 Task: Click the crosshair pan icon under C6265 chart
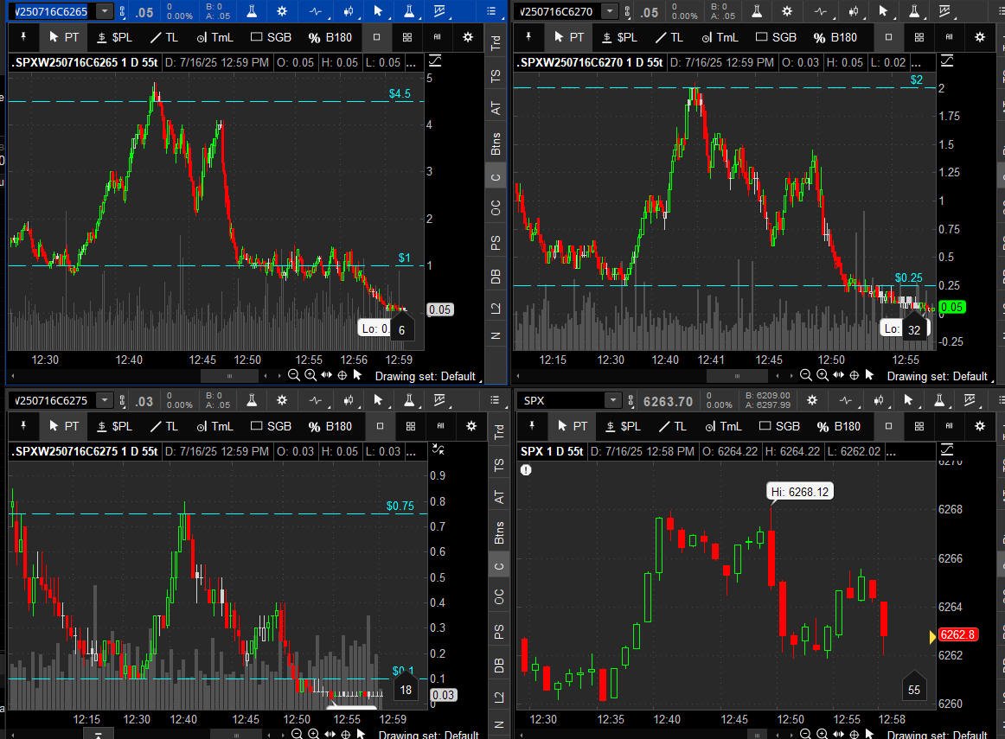click(342, 375)
